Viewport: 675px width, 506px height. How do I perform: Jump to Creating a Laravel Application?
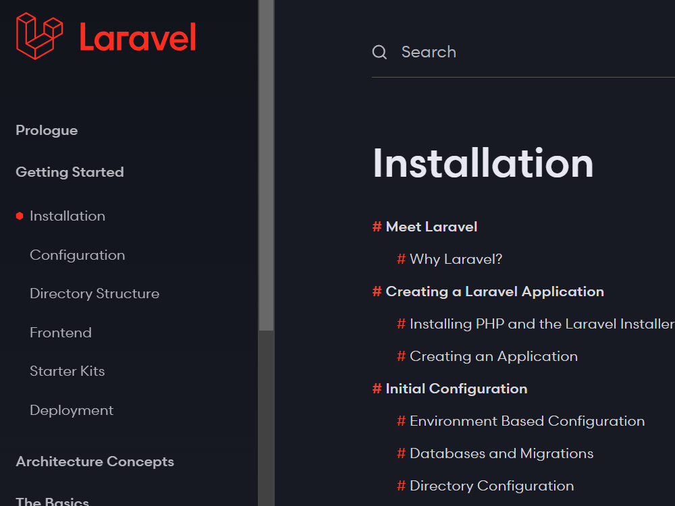point(495,291)
